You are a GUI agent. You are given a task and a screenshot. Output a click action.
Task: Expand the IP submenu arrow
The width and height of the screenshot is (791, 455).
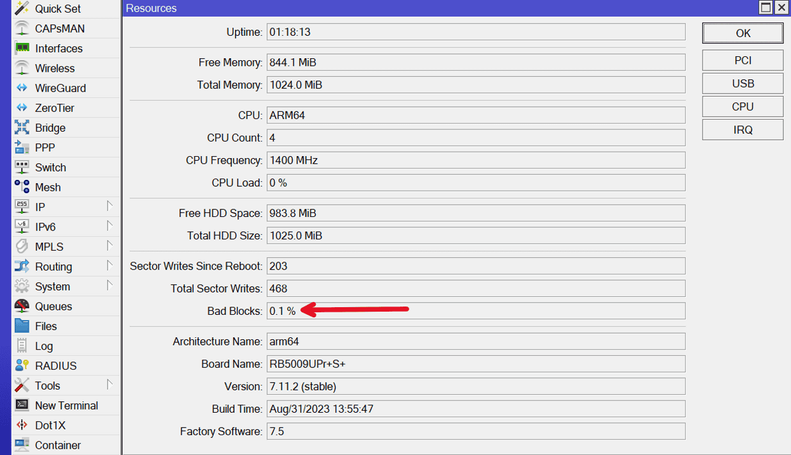110,207
